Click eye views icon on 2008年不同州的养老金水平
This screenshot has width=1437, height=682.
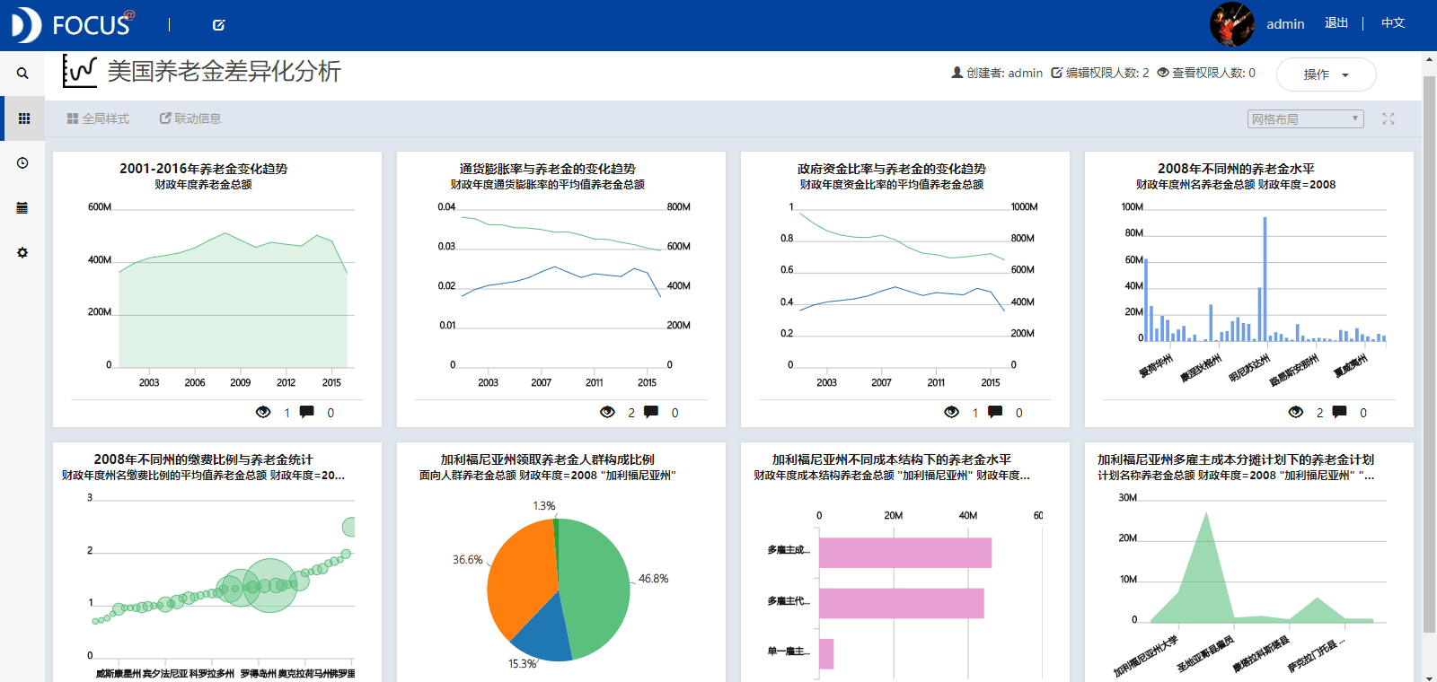(1295, 412)
